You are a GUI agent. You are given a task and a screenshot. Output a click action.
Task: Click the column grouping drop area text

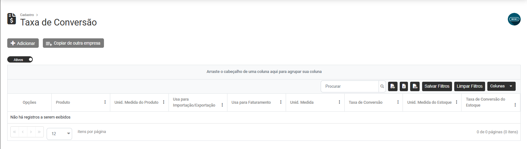(x=264, y=72)
